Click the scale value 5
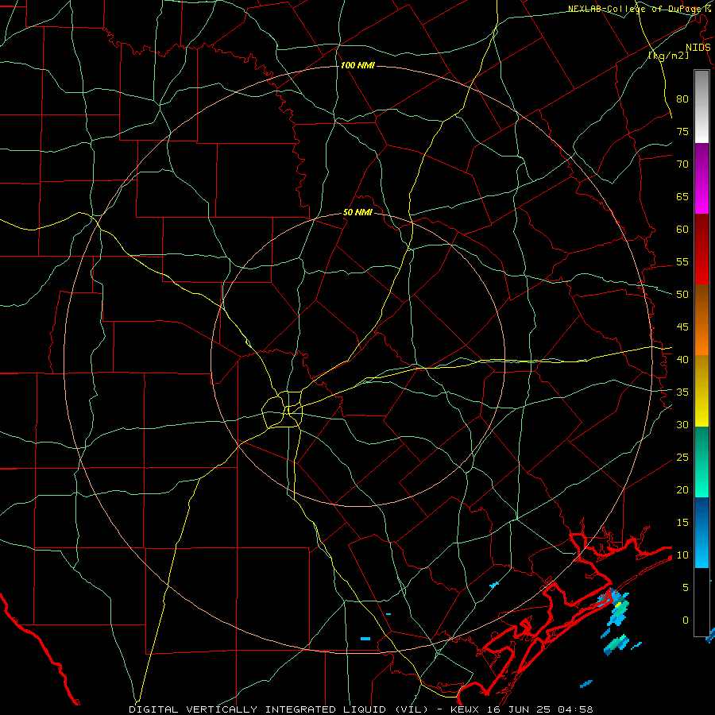715x715 pixels. click(686, 588)
